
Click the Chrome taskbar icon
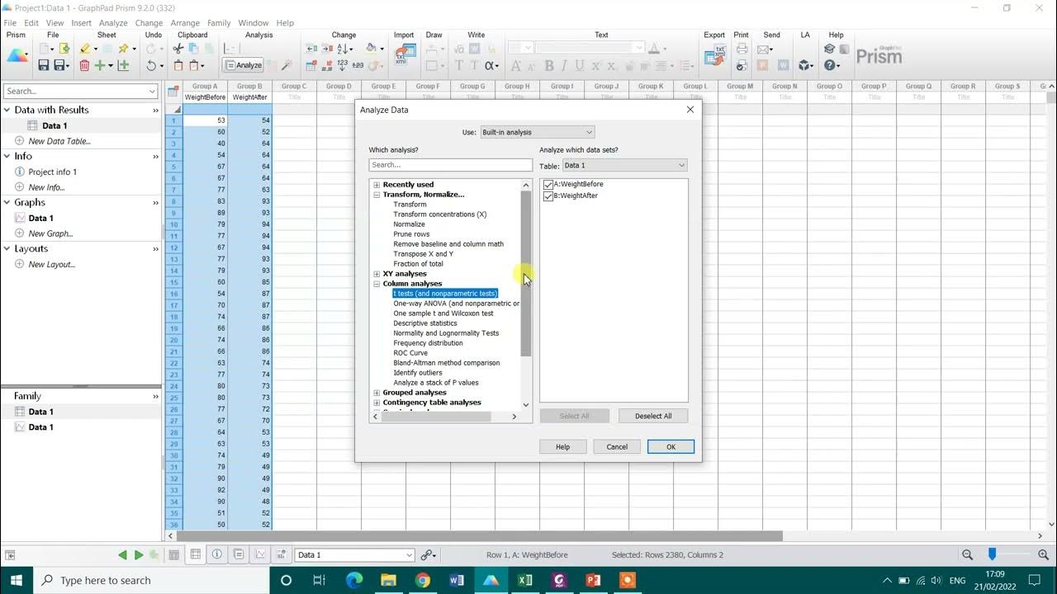coord(422,580)
